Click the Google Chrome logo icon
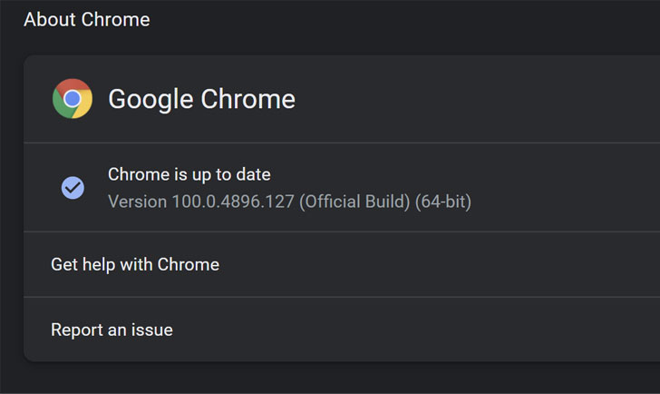This screenshot has height=394, width=660. pyautogui.click(x=73, y=99)
